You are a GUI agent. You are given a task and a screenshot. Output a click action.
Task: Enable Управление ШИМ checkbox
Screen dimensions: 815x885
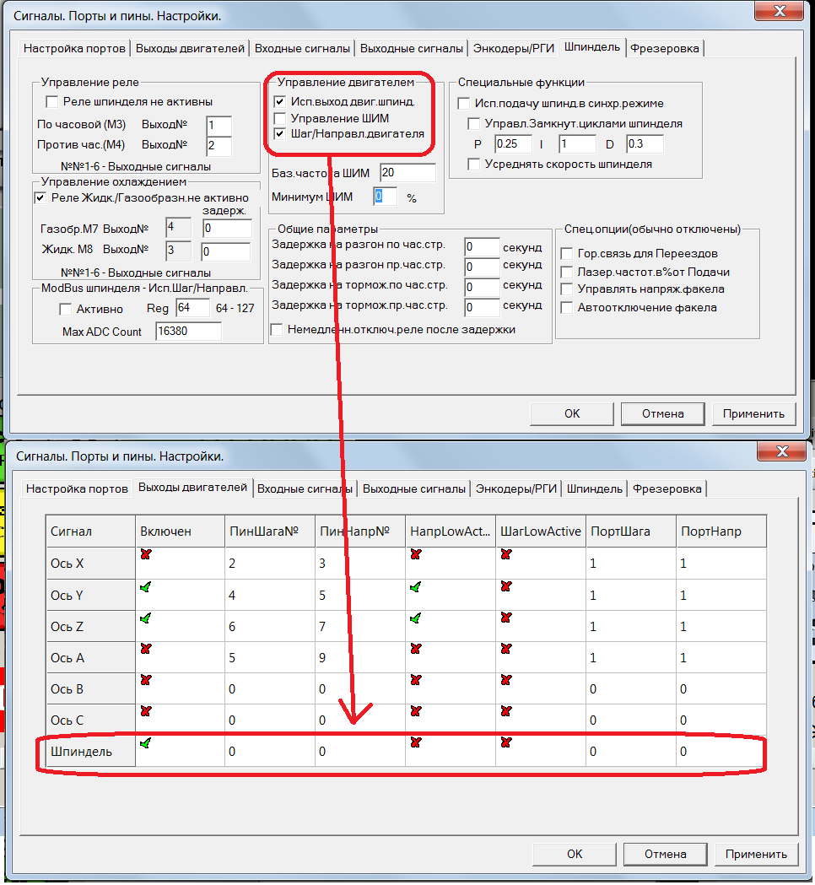279,118
